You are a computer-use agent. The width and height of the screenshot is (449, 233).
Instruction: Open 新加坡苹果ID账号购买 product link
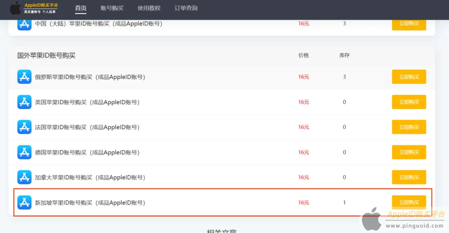point(90,203)
